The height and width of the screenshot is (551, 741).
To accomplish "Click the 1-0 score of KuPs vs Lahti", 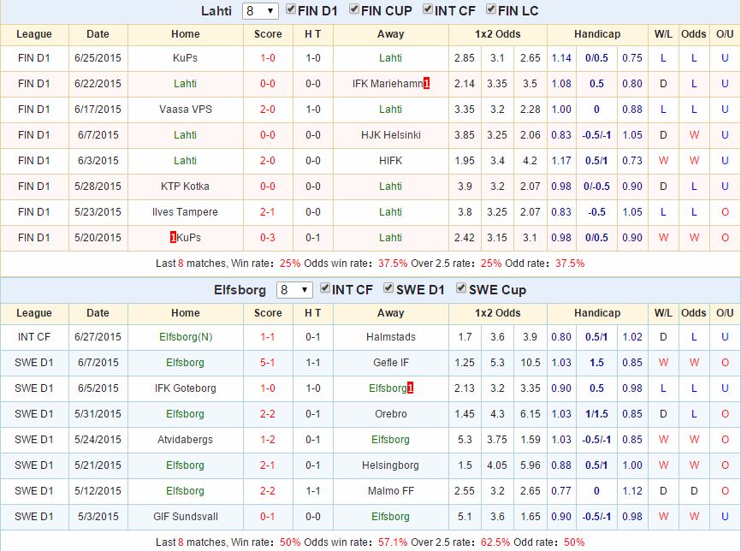I will click(x=268, y=57).
